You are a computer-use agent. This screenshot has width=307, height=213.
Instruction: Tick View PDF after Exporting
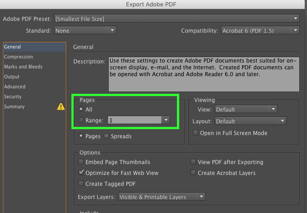click(194, 162)
